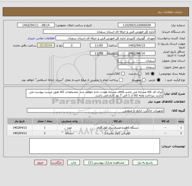This screenshot has height=186, width=192.
Task: Click the remaining time 02:35:04 field
Action: coord(46,45)
